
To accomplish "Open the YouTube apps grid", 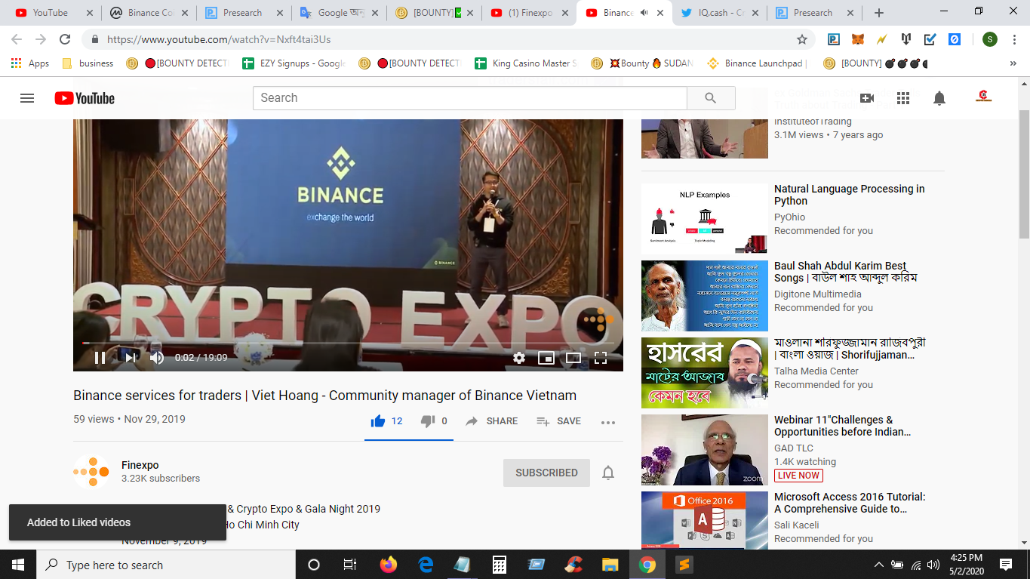I will pos(903,98).
